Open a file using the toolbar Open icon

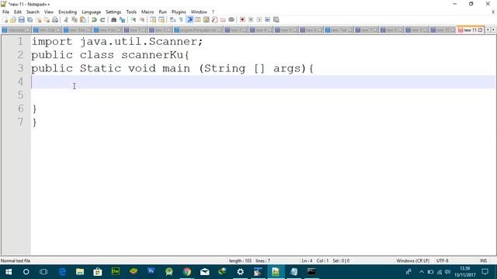[13, 20]
